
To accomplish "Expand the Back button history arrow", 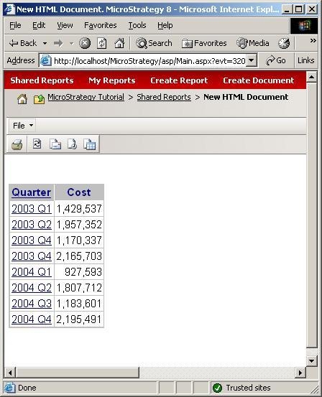I will click(x=45, y=43).
